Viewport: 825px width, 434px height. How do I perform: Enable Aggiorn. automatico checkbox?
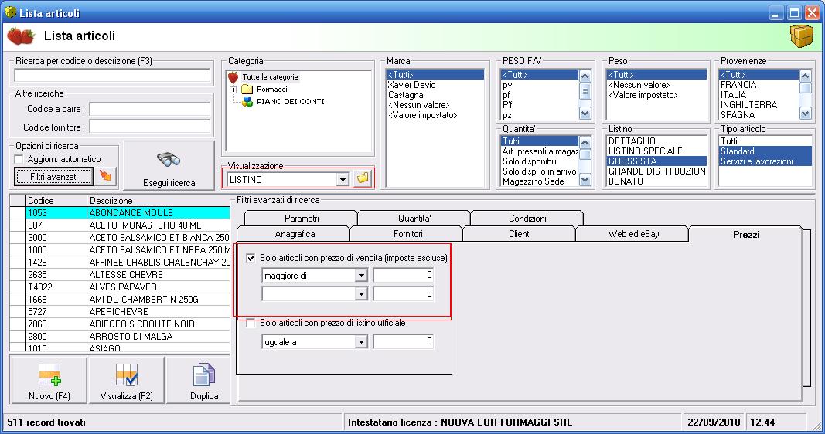tap(19, 159)
